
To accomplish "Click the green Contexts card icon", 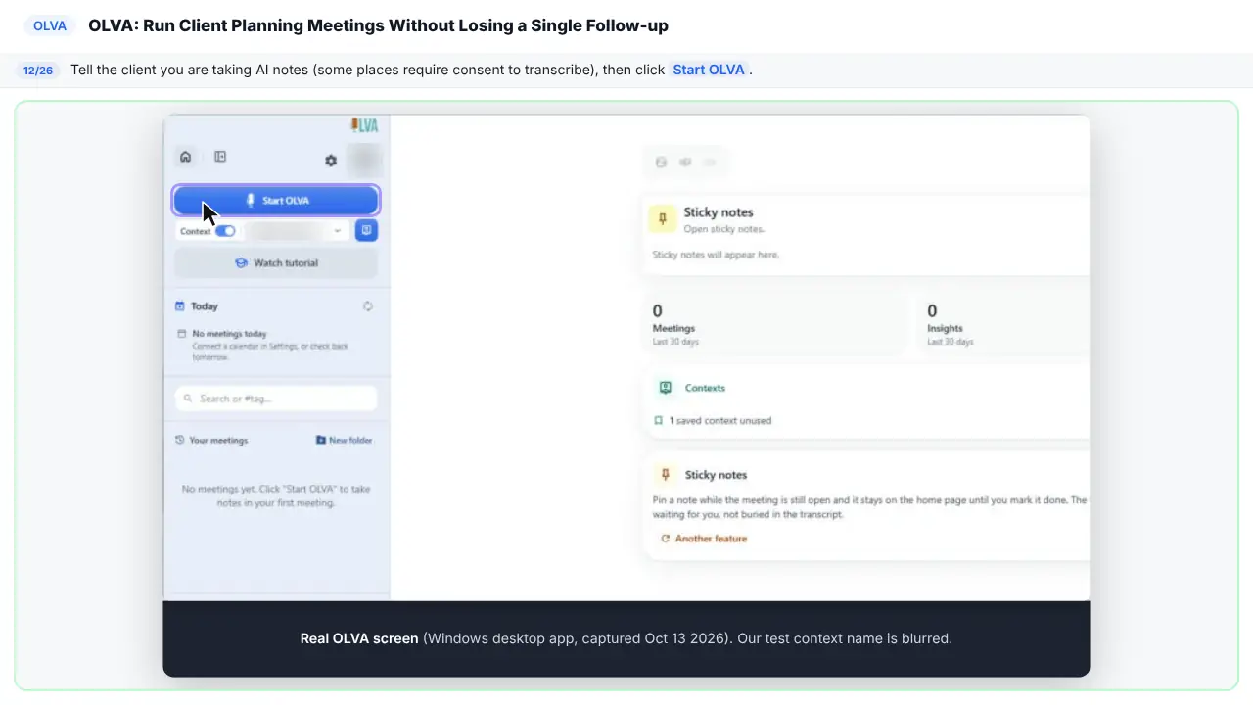I will 666,388.
